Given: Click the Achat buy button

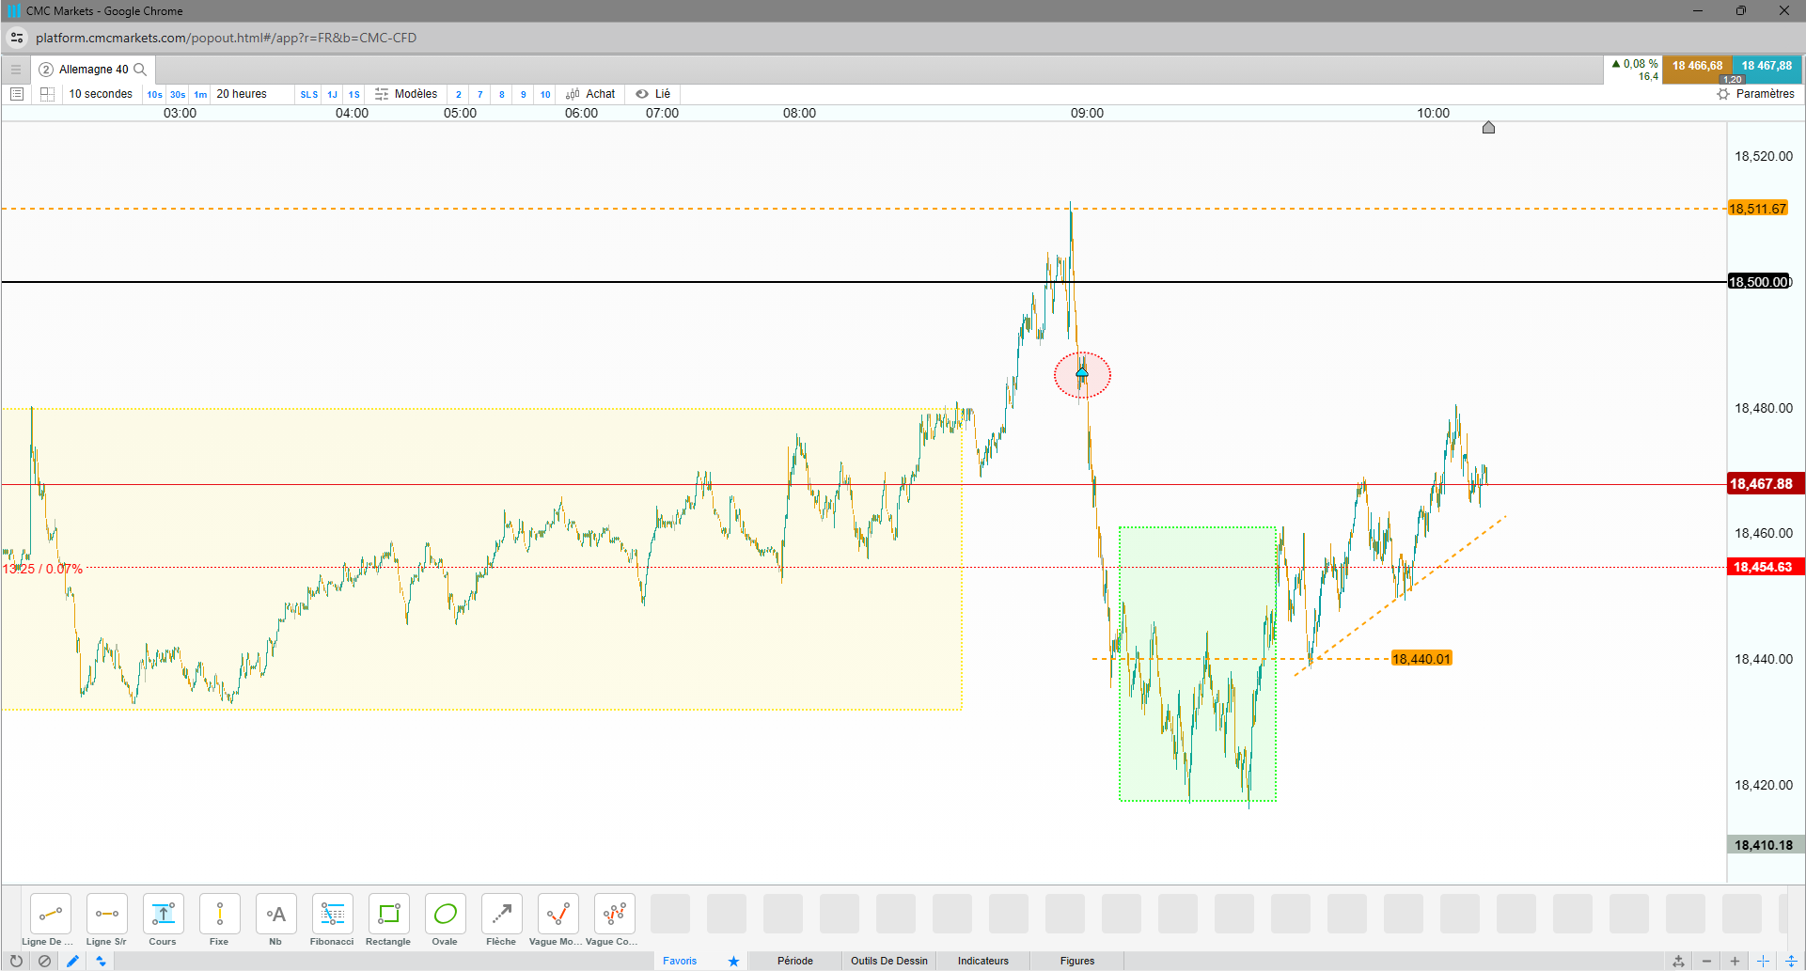Looking at the screenshot, I should click(590, 94).
